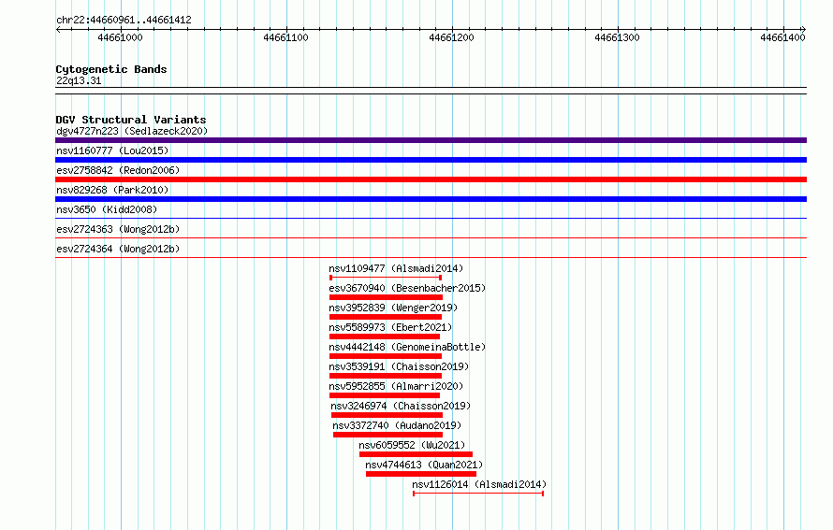Viewport: 833px width, 530px height.
Task: Click the DGV Structural Variants track title
Action: coord(131,120)
